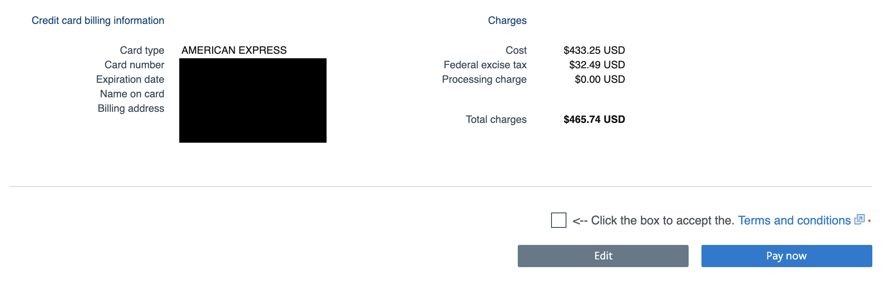Click the Federal excise tax label
The width and height of the screenshot is (886, 291).
click(485, 65)
